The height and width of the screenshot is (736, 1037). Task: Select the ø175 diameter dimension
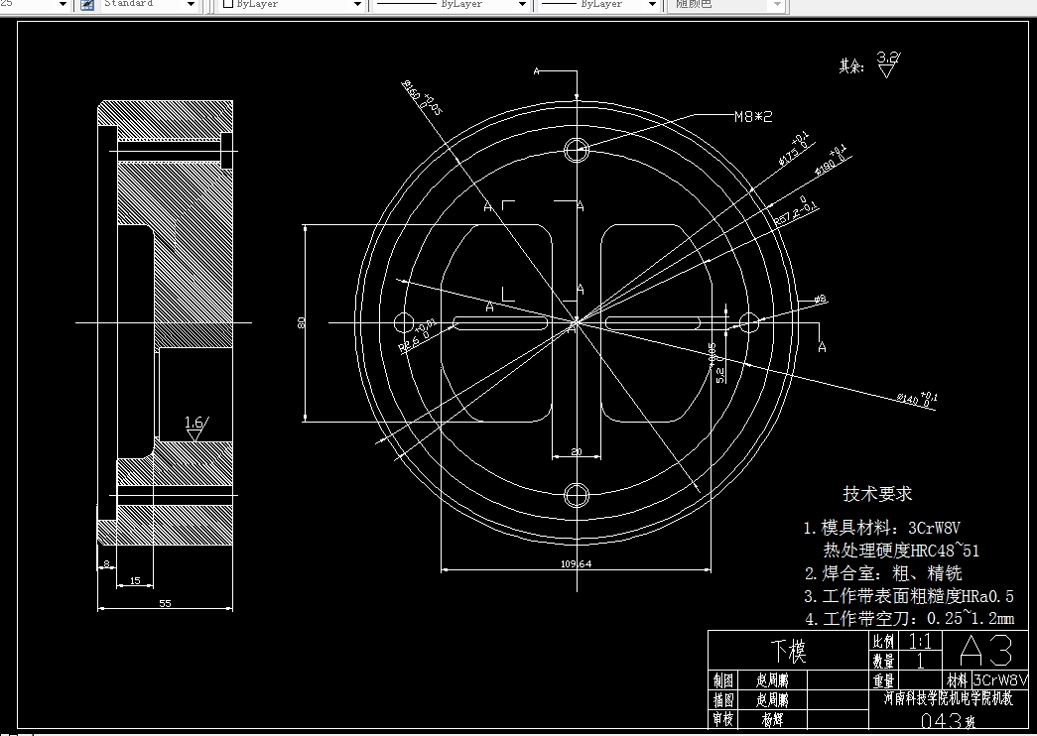pos(794,148)
